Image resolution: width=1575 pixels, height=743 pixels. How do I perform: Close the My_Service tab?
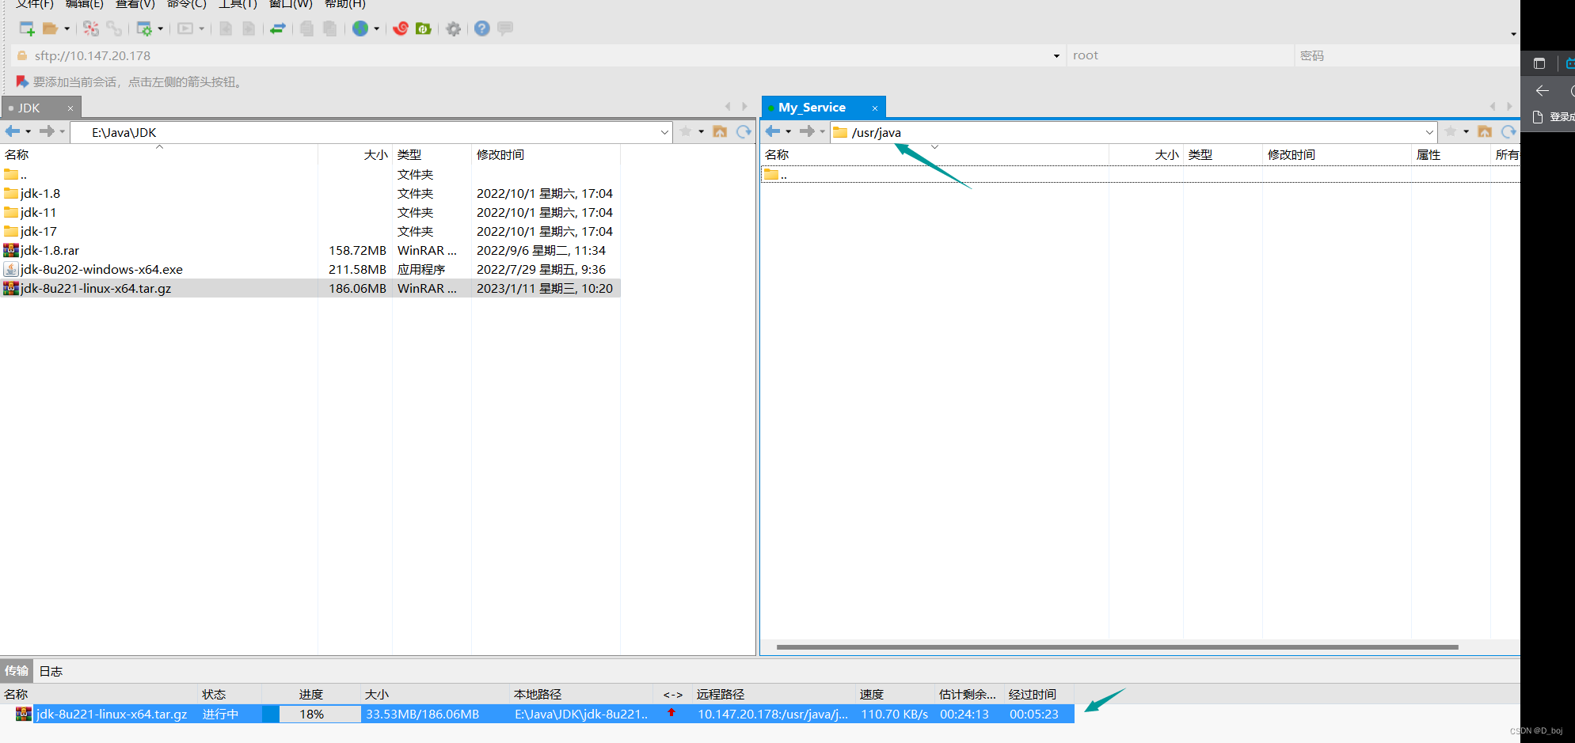[875, 108]
